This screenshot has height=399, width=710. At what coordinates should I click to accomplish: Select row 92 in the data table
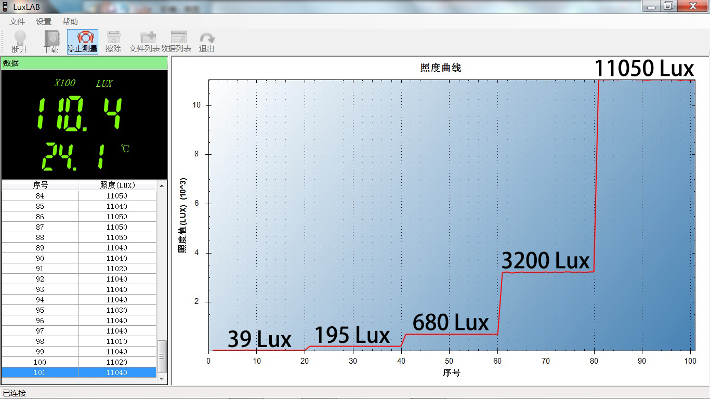(x=79, y=279)
